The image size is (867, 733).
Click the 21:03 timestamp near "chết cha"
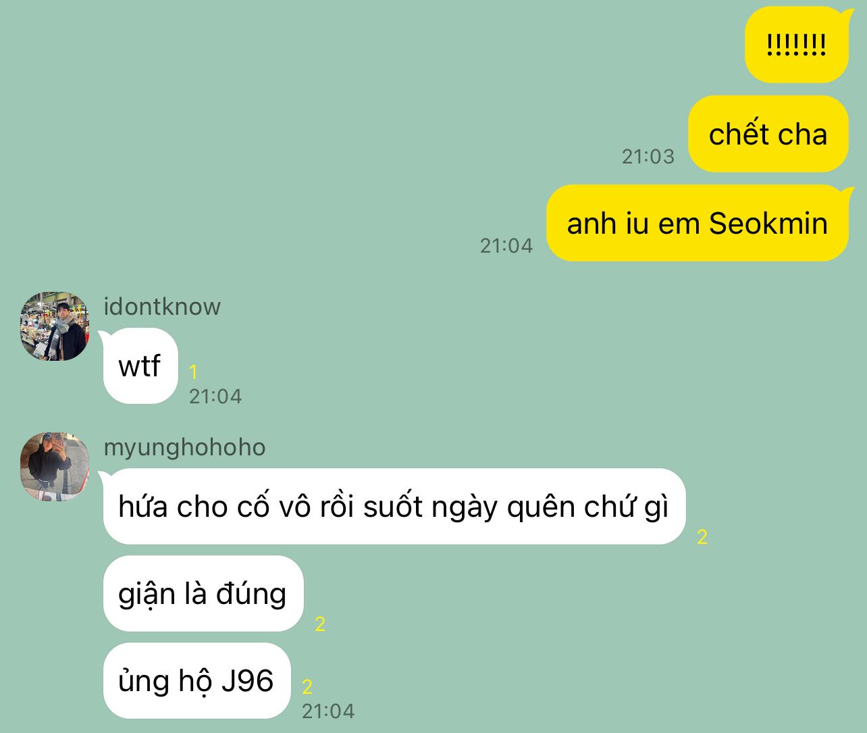tap(648, 157)
